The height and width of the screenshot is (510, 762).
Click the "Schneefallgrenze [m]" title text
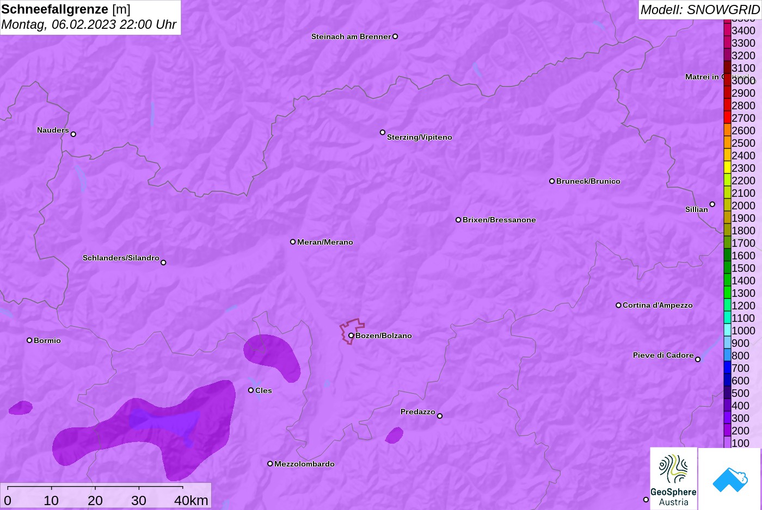[x=66, y=9]
